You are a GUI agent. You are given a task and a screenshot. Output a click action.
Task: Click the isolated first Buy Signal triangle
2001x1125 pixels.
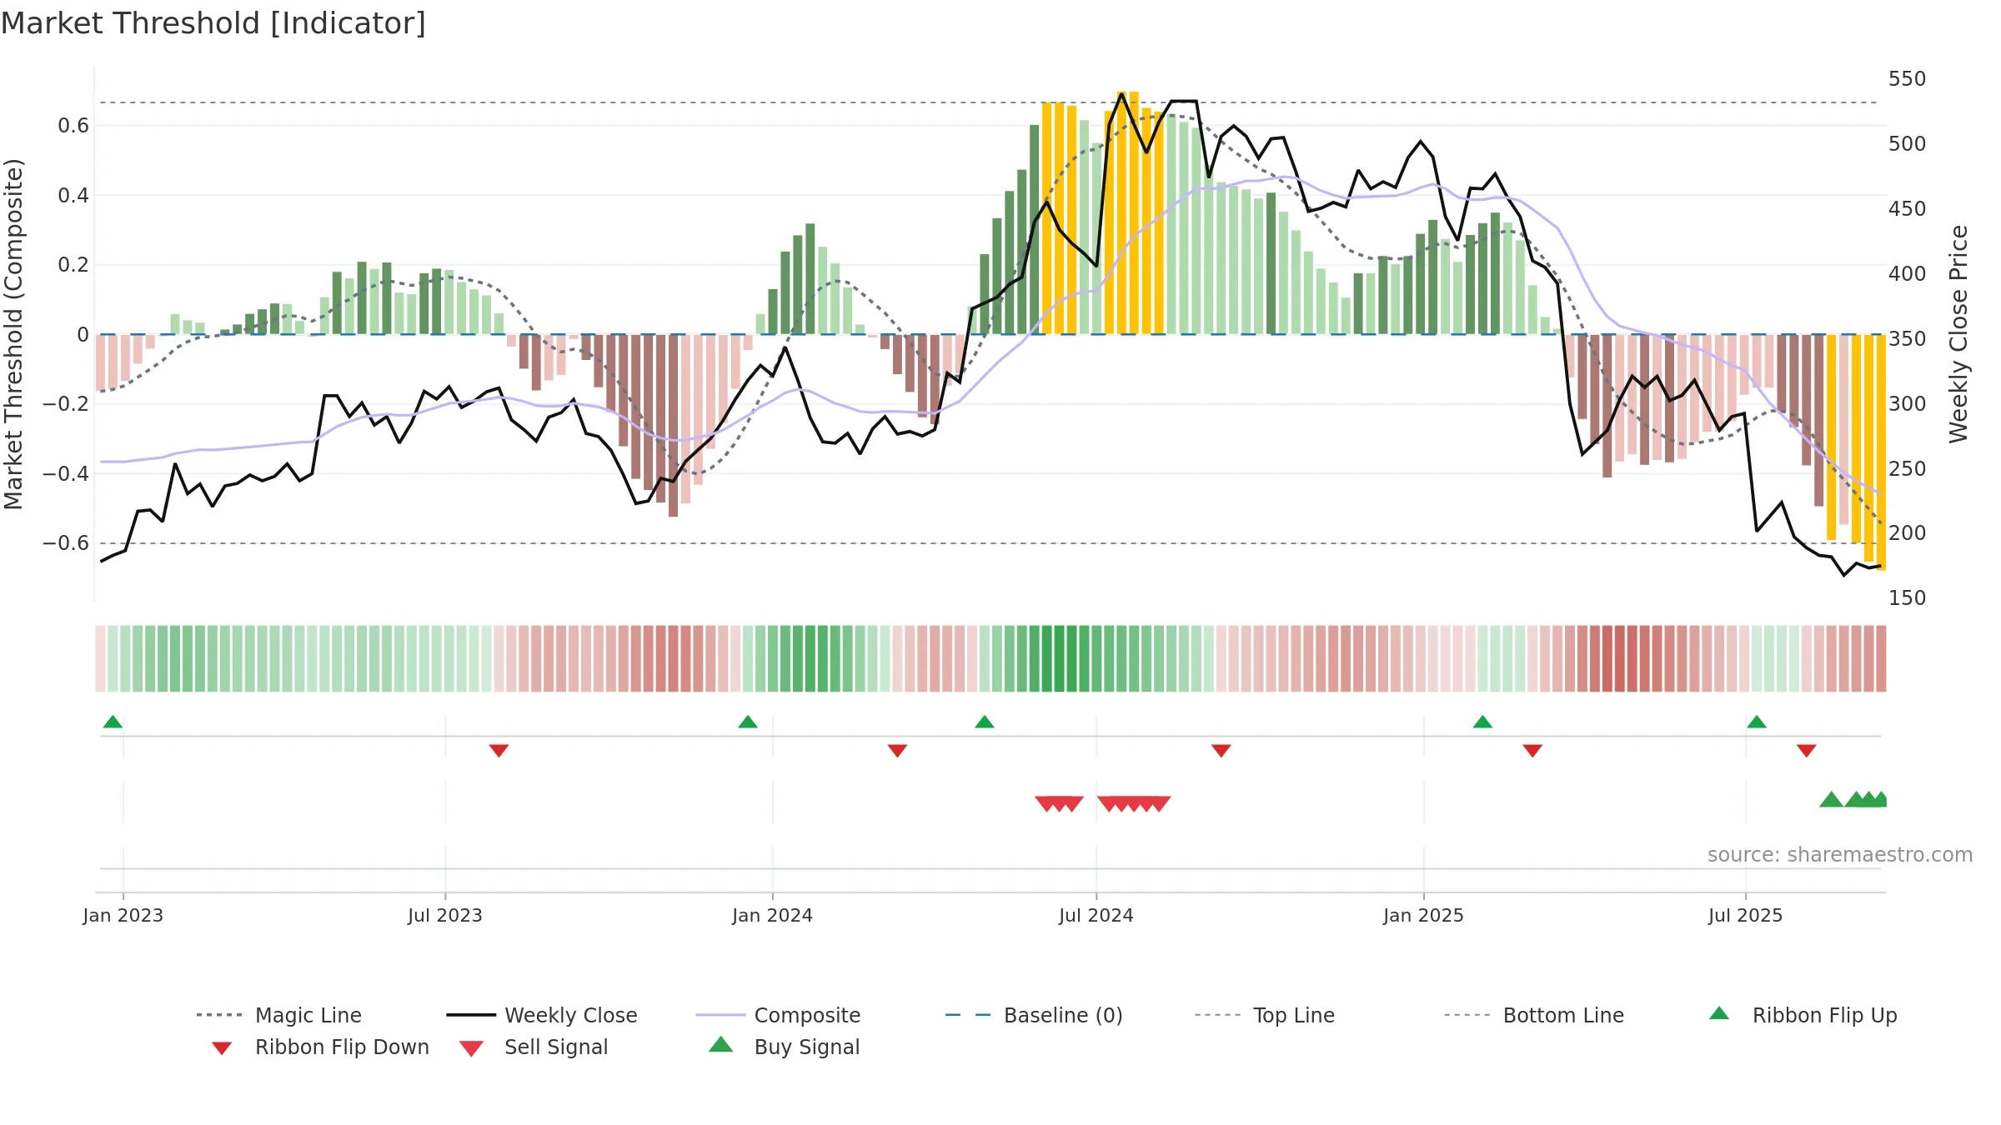coord(1832,799)
